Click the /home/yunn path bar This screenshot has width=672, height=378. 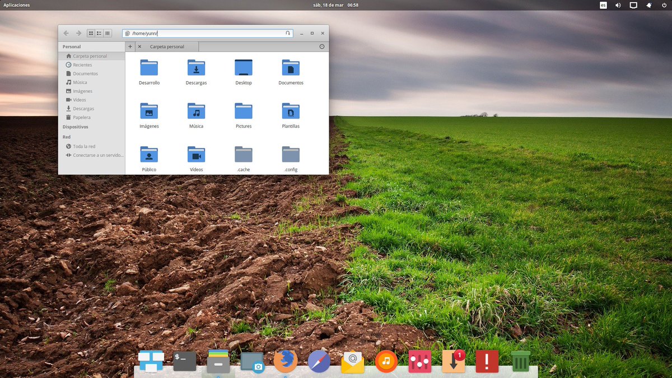[x=207, y=34]
